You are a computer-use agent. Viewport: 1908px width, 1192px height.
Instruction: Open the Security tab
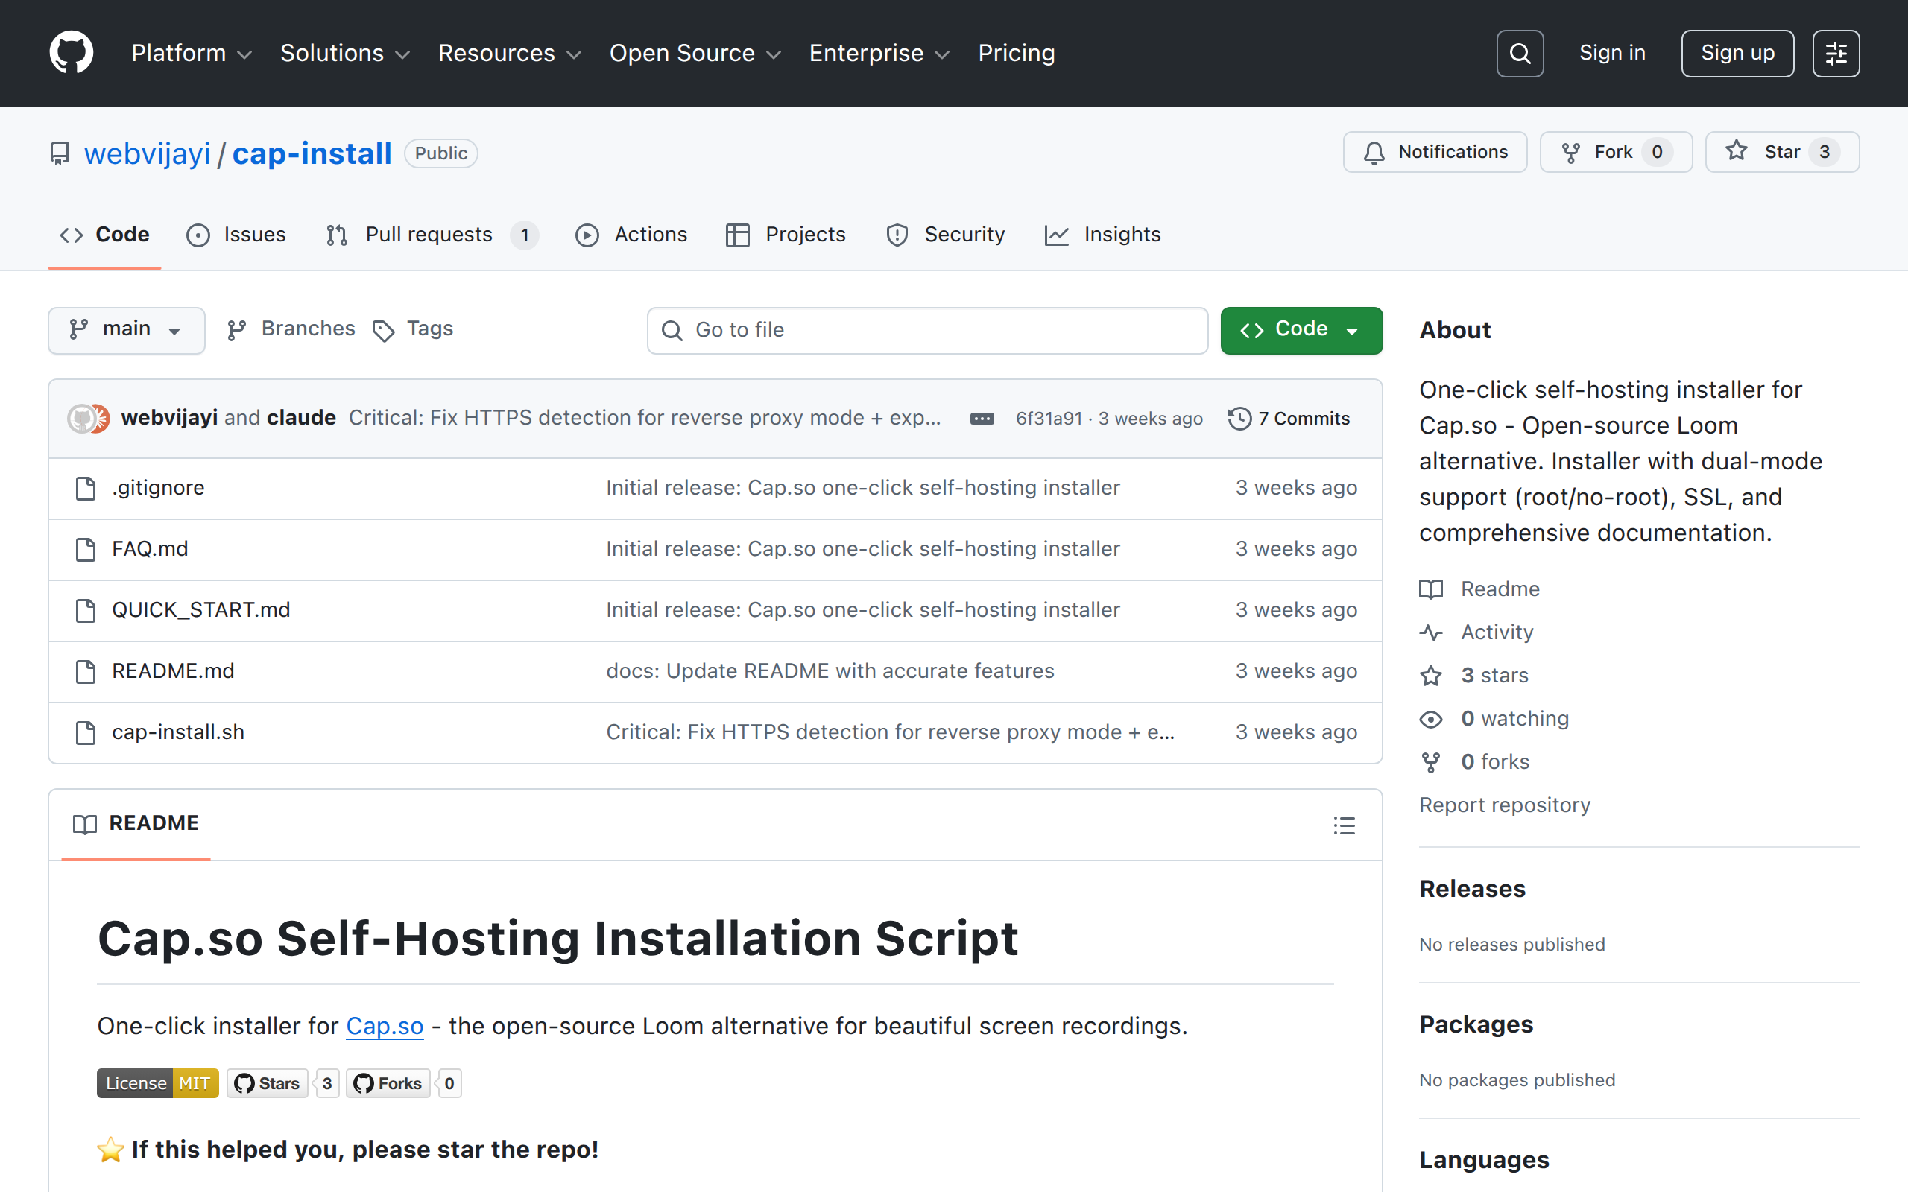[945, 235]
